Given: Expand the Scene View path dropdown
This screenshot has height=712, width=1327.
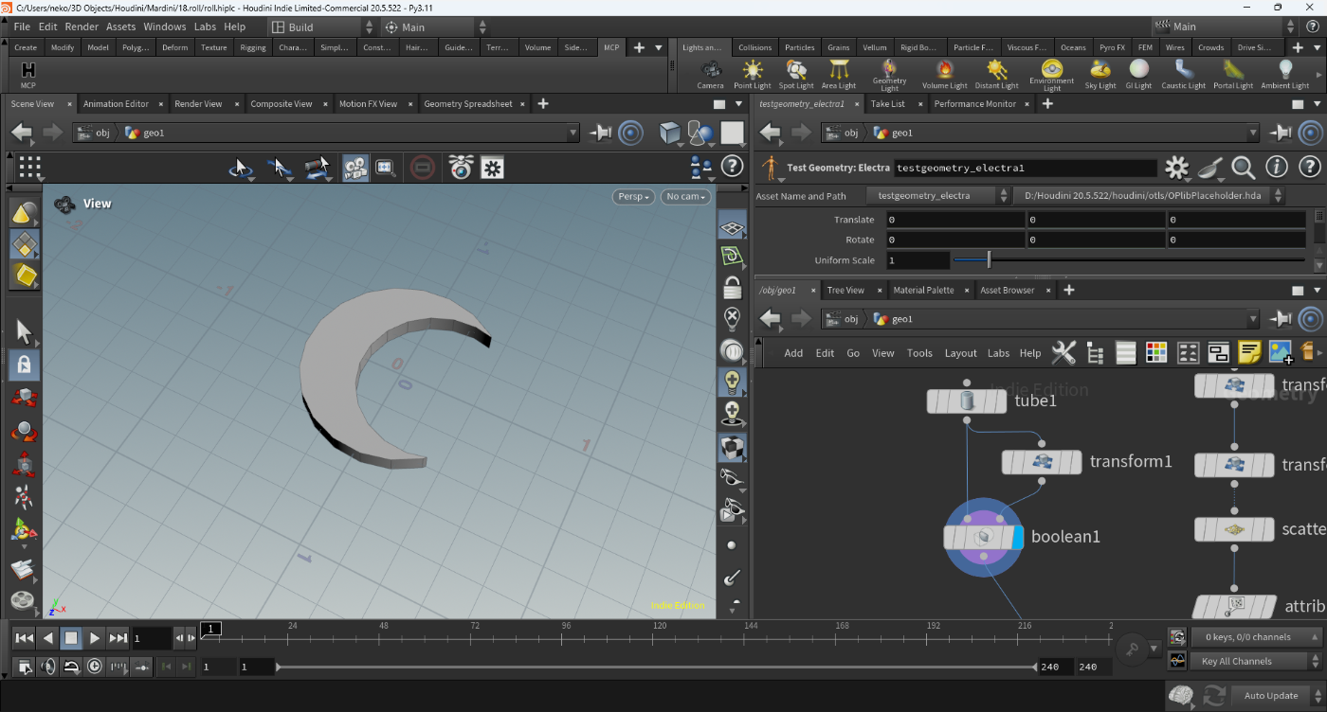Looking at the screenshot, I should click(573, 133).
